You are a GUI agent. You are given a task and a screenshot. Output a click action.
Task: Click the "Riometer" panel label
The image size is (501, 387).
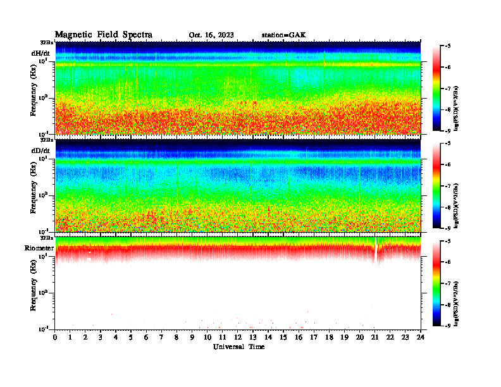(x=39, y=248)
